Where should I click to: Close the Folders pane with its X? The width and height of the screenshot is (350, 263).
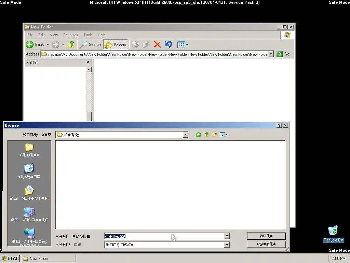pyautogui.click(x=88, y=62)
